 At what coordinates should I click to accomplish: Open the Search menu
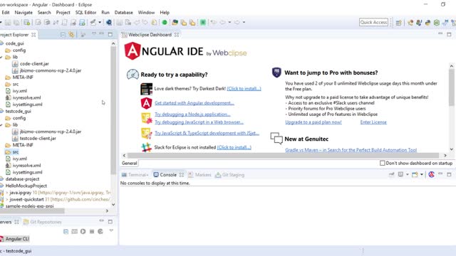(x=44, y=13)
